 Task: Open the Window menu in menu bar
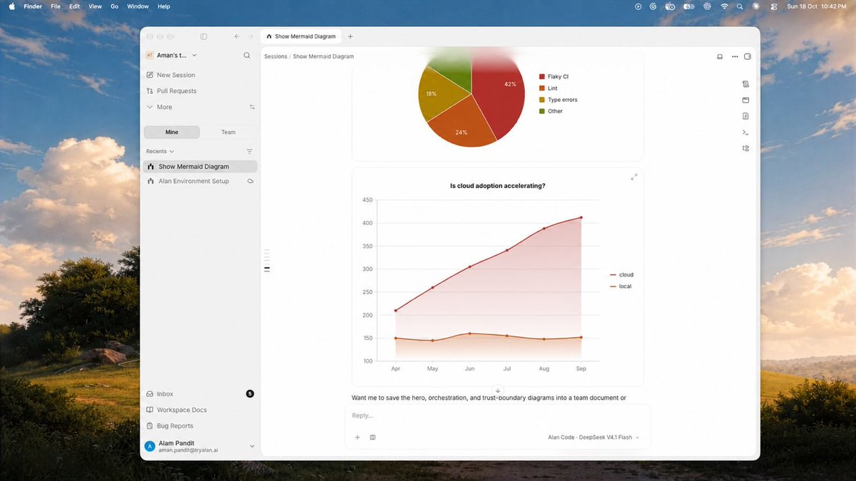138,6
